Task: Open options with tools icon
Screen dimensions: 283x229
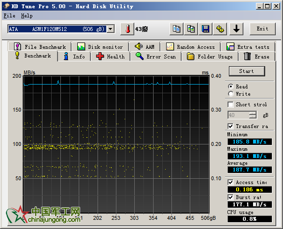Action: click(x=220, y=29)
